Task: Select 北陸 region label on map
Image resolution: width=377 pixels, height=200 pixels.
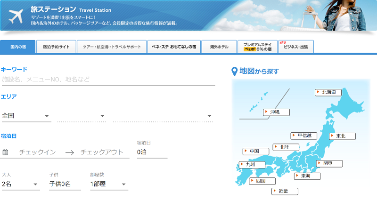Action: [286, 147]
